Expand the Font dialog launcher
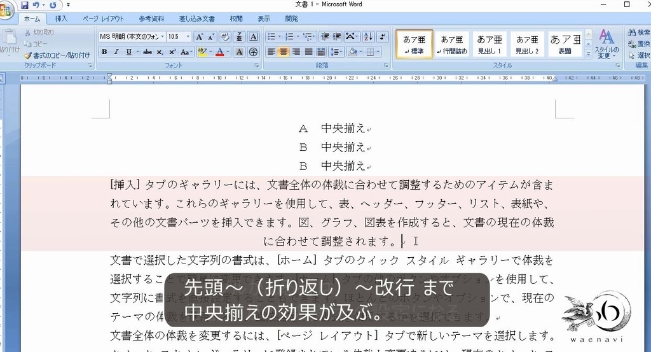Image resolution: width=651 pixels, height=352 pixels. pos(257,66)
